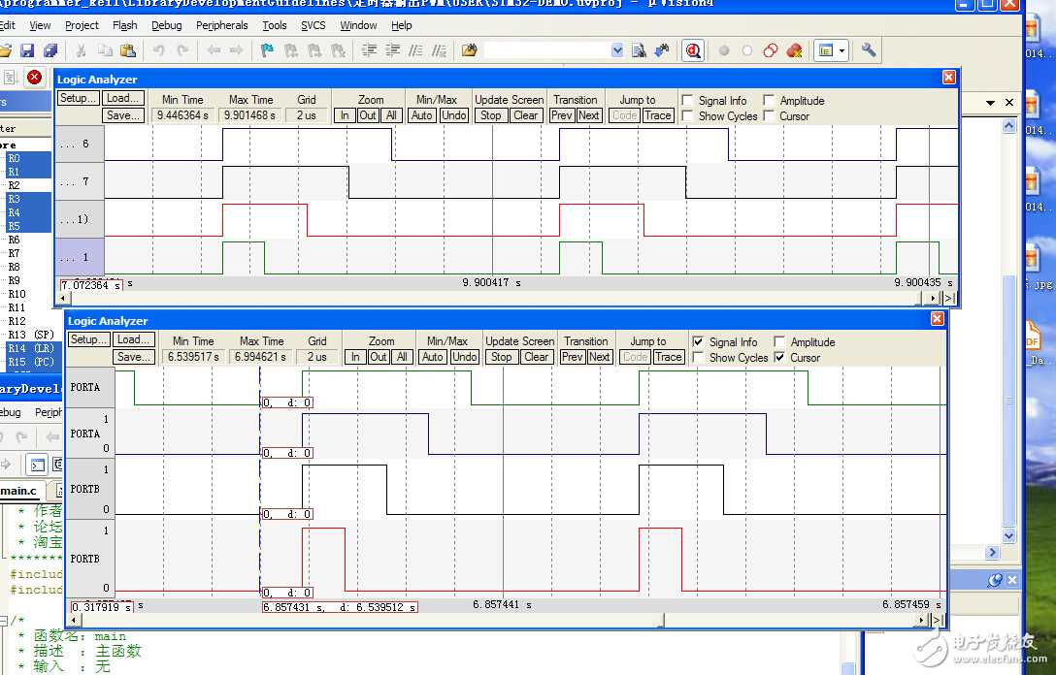Click the '... 7' signal label in the upper analyzer
Viewport: 1056px width, 675px height.
[80, 181]
